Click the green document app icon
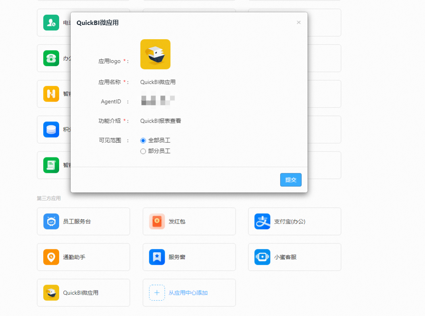Image resolution: width=425 pixels, height=316 pixels. (x=51, y=165)
